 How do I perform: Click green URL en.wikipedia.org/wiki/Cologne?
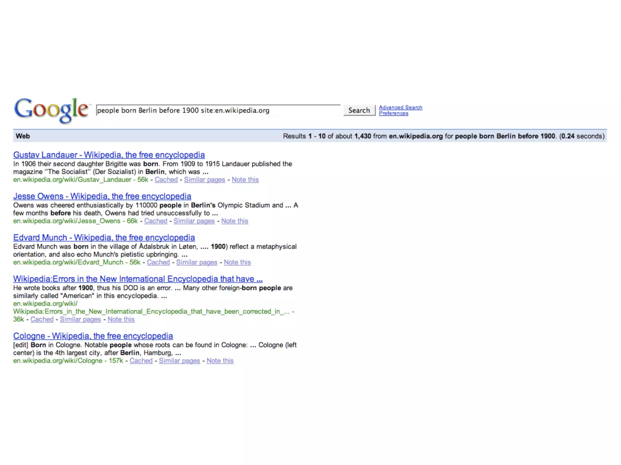(x=58, y=361)
